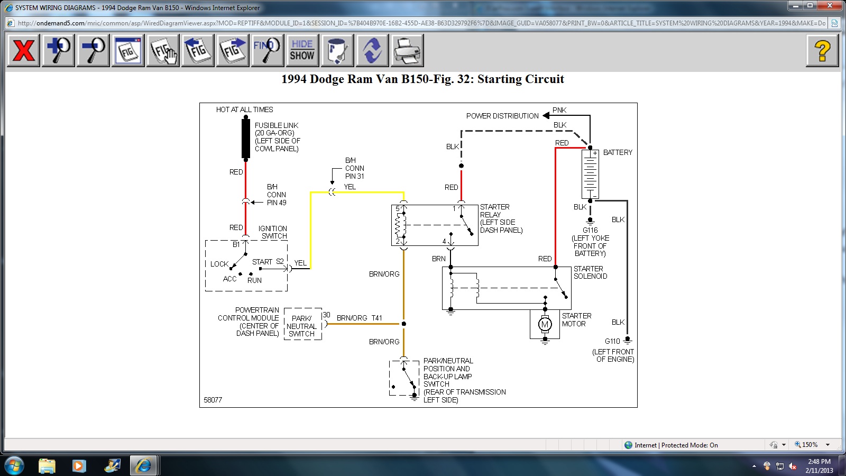Toggle the Hide/Show button

coord(302,51)
